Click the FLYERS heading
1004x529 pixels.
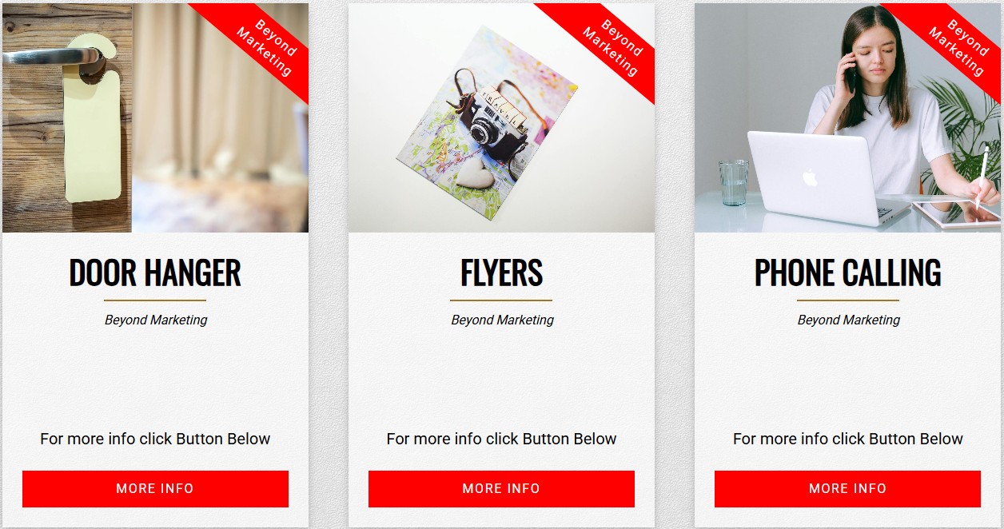(501, 272)
